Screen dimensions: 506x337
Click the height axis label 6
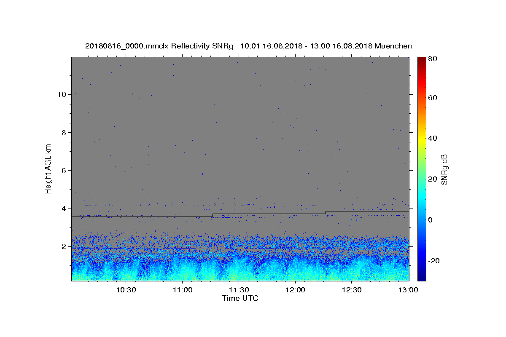(64, 170)
